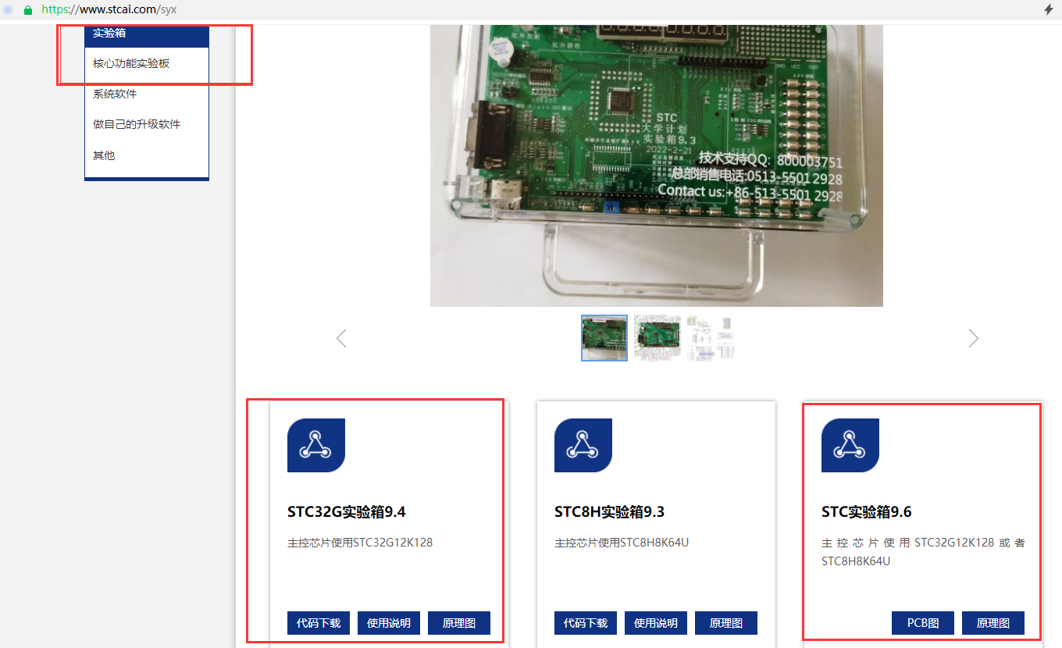The image size is (1062, 648).
Task: Click the lightning bolt icon in address bar
Action: click(x=1049, y=10)
